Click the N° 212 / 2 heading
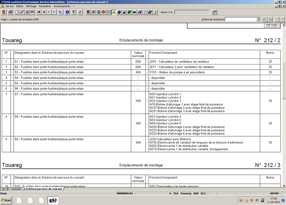Viewport: 286px width, 205px height. pos(268,40)
